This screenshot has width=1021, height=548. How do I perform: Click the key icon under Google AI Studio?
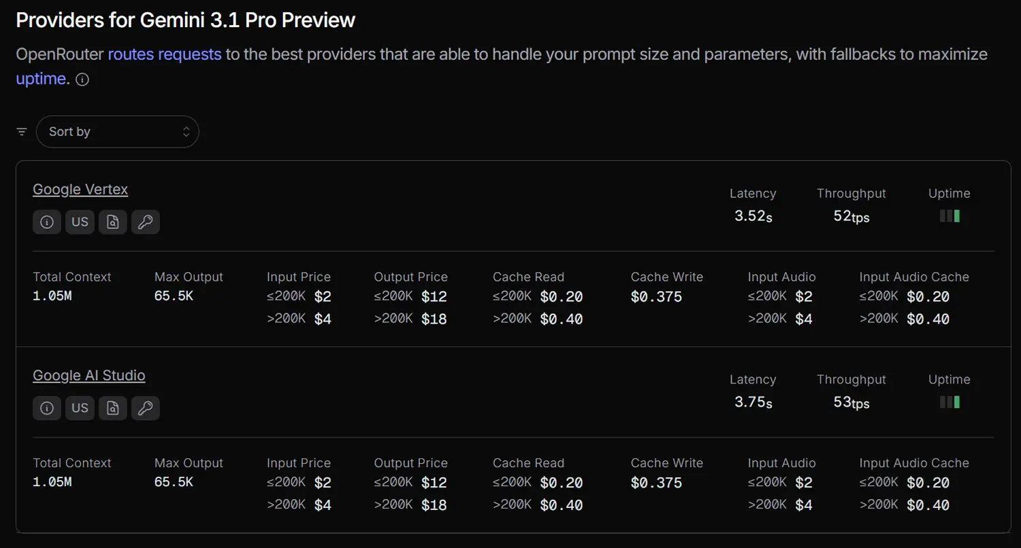click(145, 408)
